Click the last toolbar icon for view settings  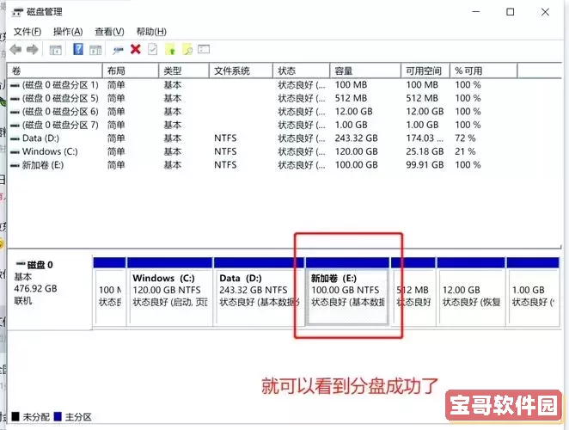204,49
